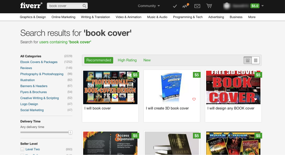
Task: Favorite the 'I will book cover' gig
Action: 132,99
